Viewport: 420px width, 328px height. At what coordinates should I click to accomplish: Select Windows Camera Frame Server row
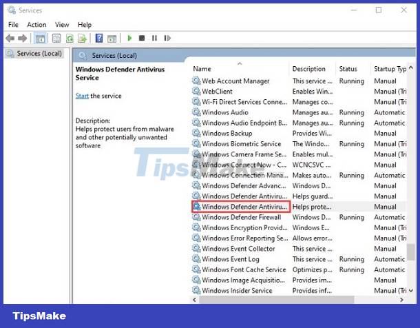(299, 154)
